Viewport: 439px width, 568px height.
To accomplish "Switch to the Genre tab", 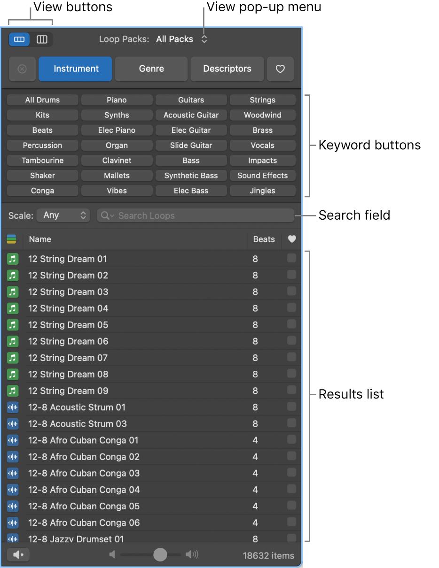I will [151, 69].
